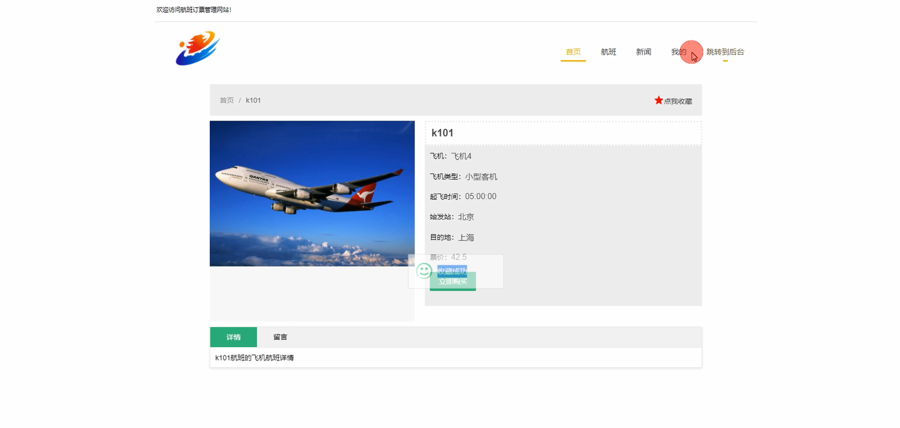900x428 pixels.
Task: Click the 票价: 42.5 text
Action: tap(448, 257)
